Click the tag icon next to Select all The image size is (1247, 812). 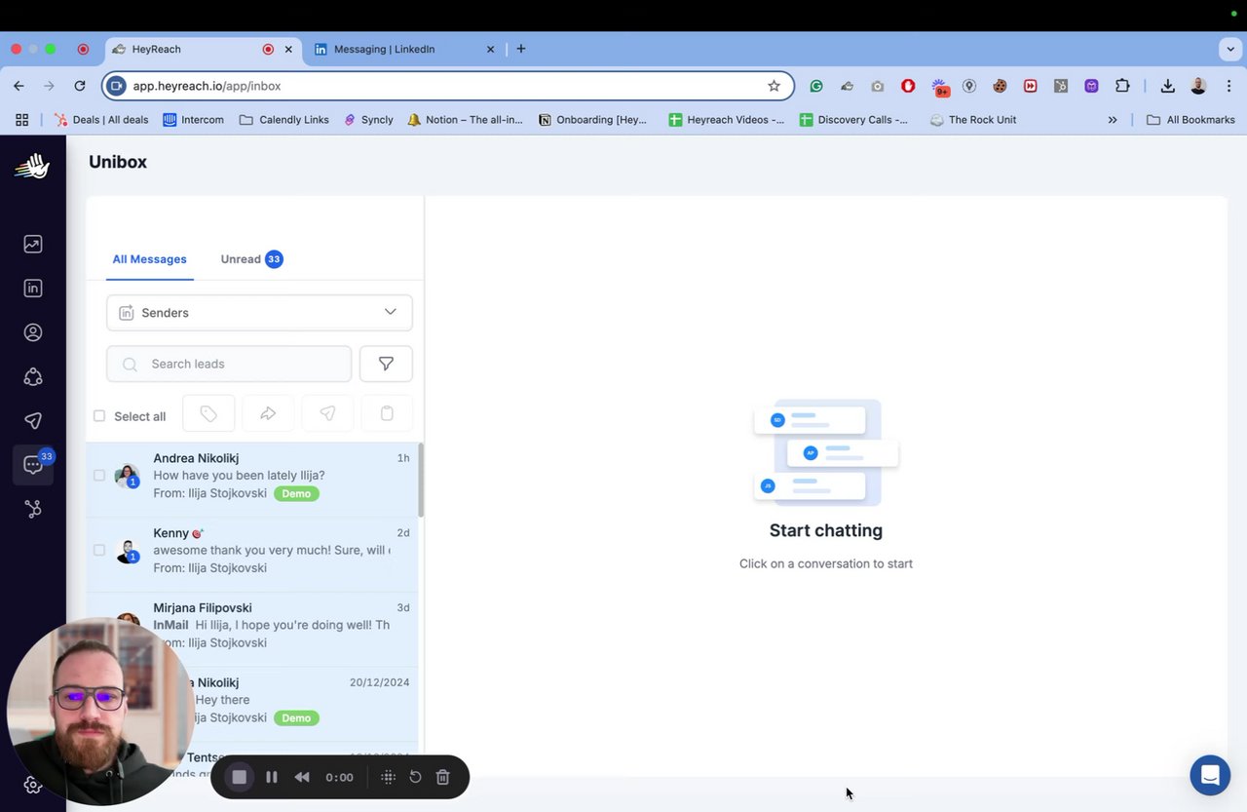(x=208, y=413)
